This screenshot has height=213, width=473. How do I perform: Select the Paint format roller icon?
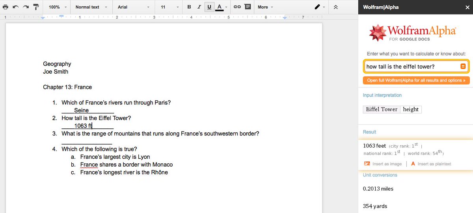[x=36, y=7]
